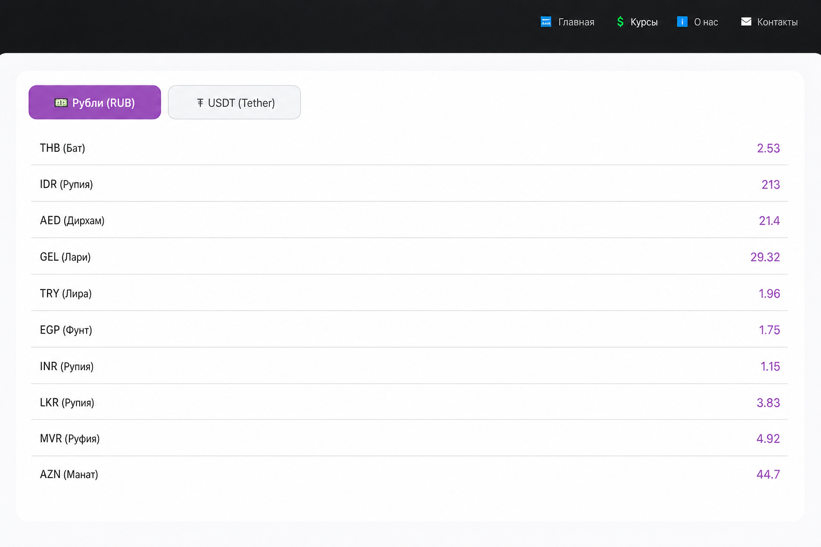Click the GEL (Лари) row label
Viewport: 821px width, 547px height.
pos(65,257)
